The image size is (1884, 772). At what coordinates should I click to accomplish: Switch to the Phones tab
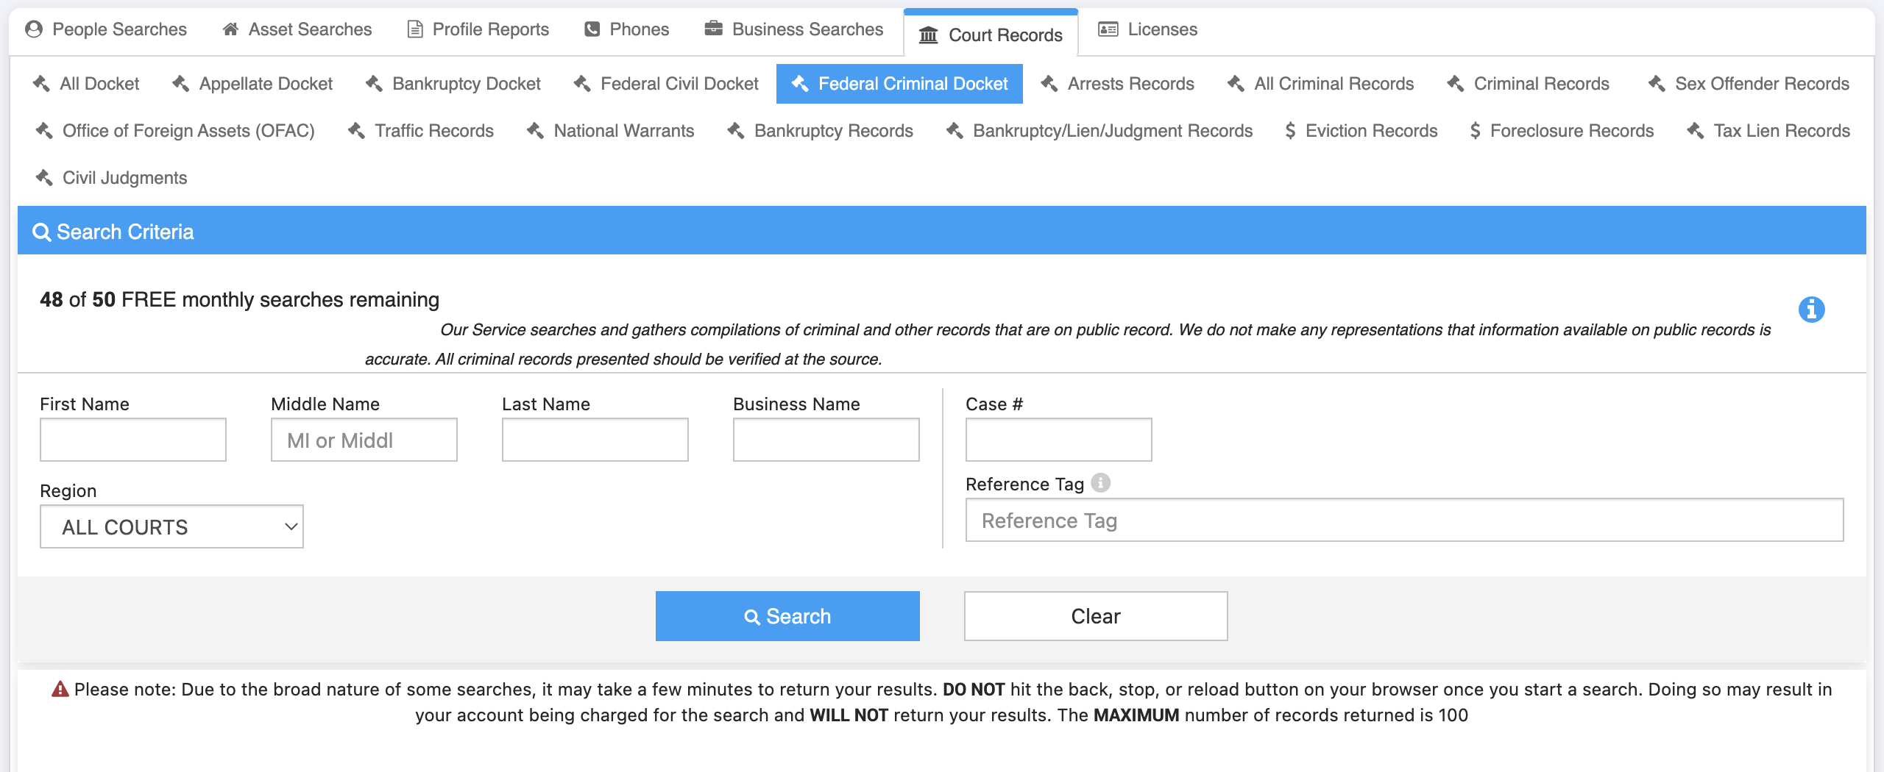pyautogui.click(x=626, y=29)
